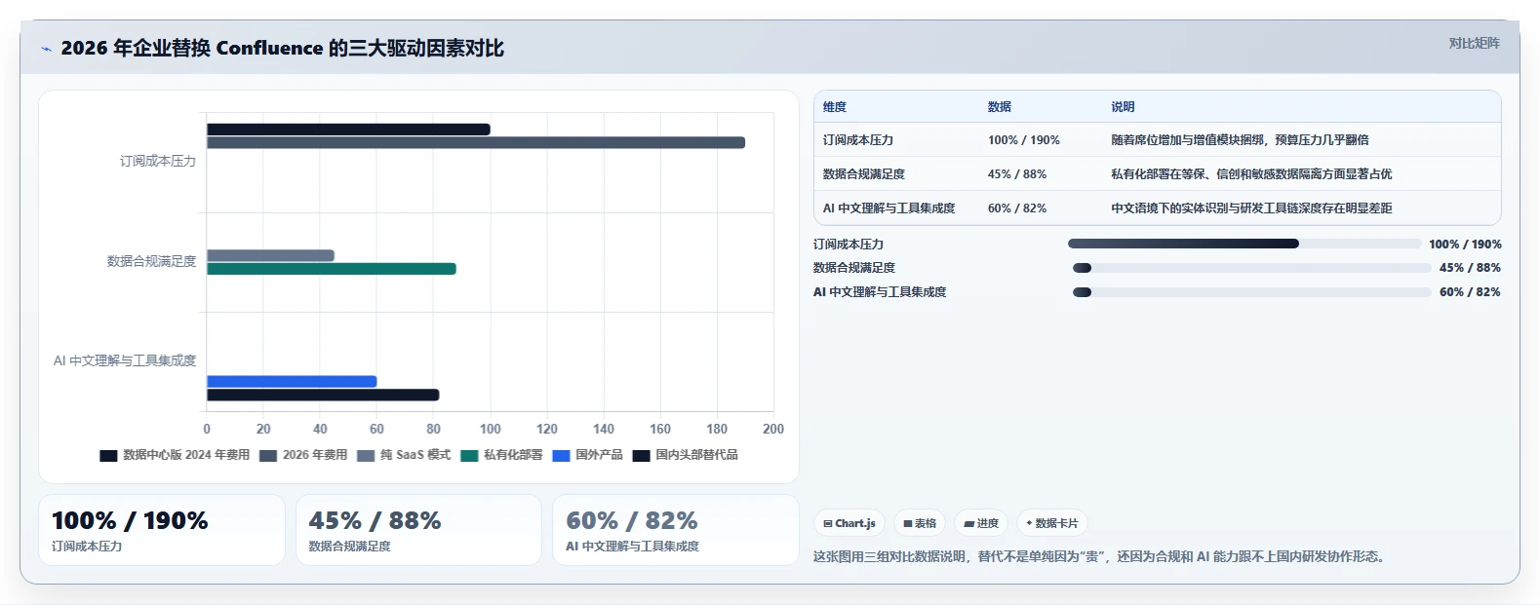Toggle the 纯 SaaS 模式 legend swatch
Screen dimensions: 1540x605
(366, 455)
